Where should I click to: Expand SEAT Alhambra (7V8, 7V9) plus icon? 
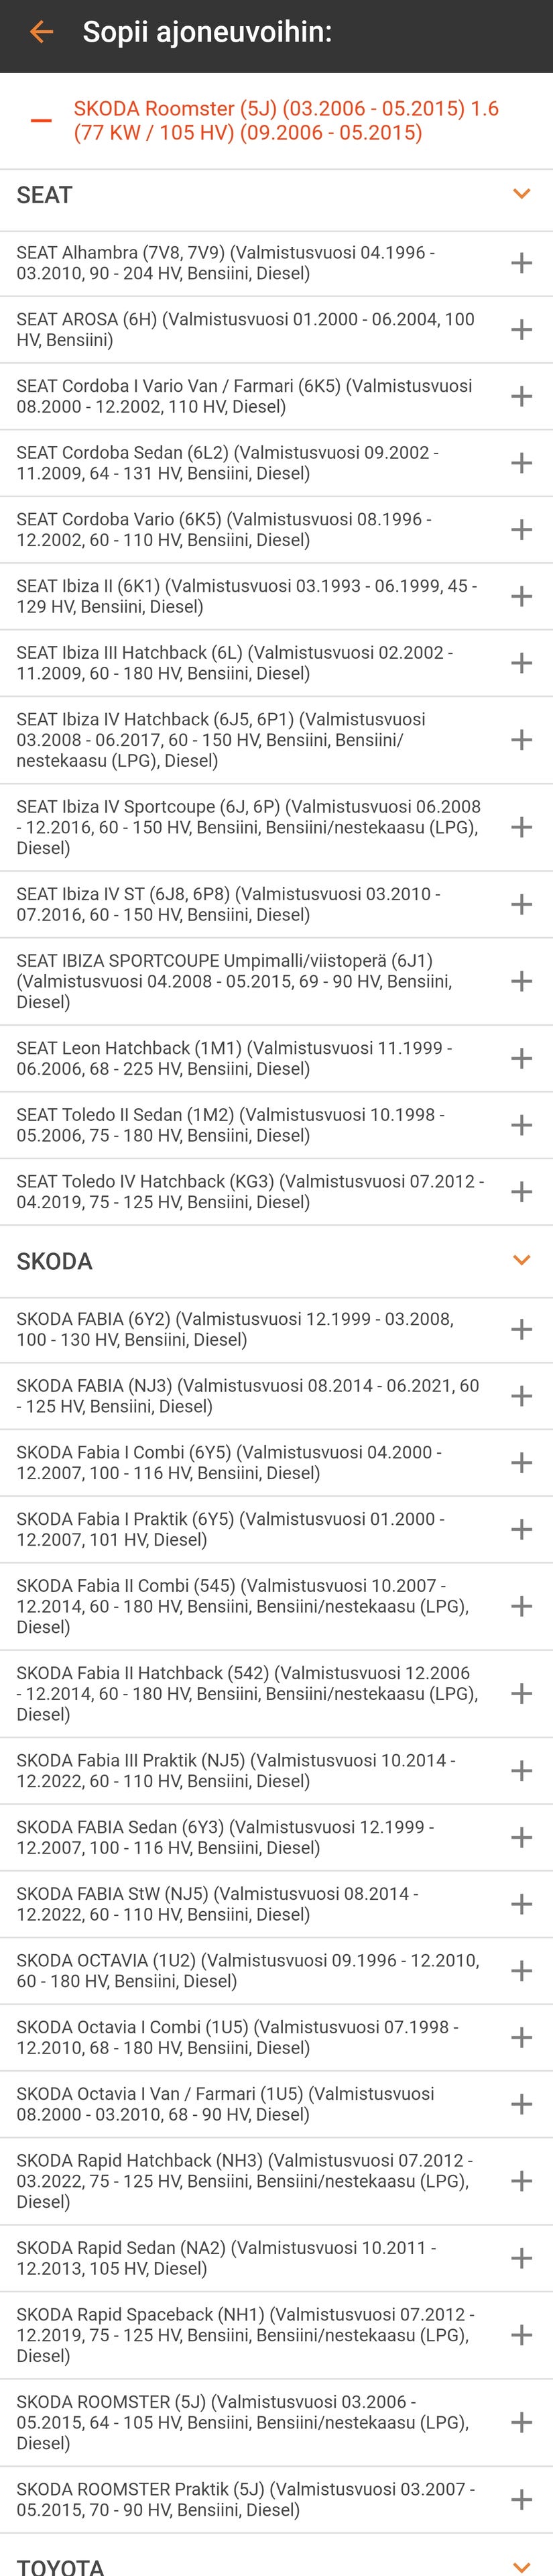pos(521,263)
